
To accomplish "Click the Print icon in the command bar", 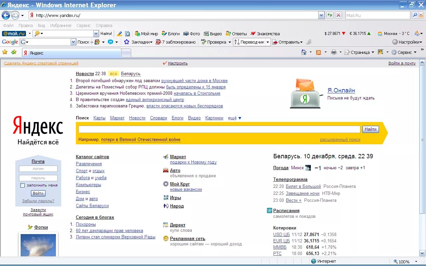I will coord(334,52).
